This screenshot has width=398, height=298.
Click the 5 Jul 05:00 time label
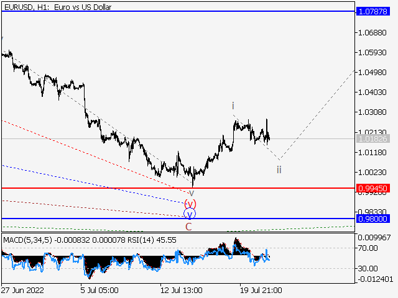pos(99,290)
